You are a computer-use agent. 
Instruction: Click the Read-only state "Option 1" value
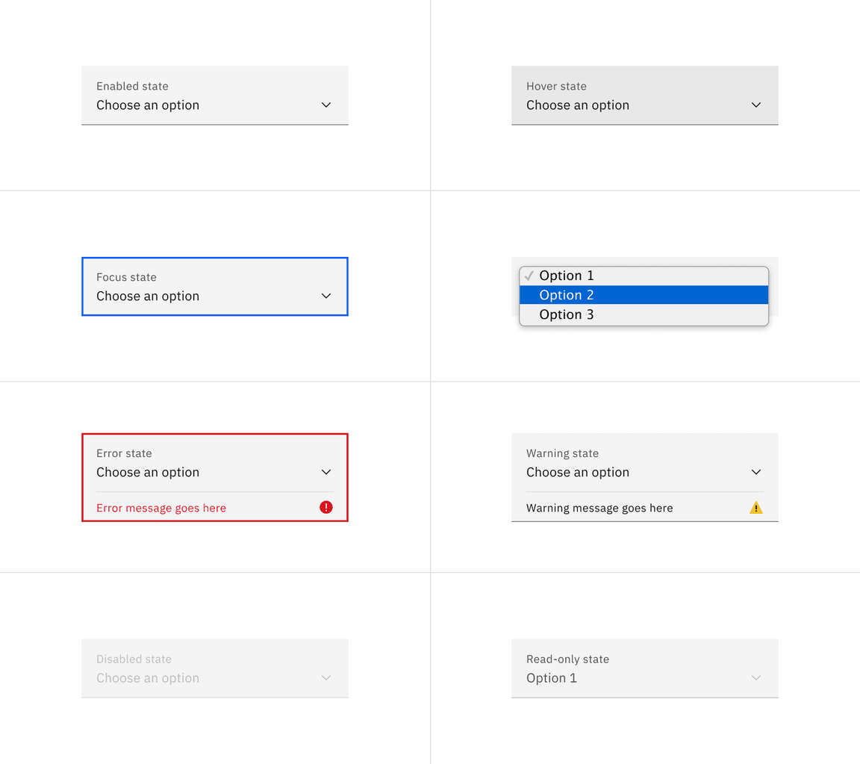(552, 678)
